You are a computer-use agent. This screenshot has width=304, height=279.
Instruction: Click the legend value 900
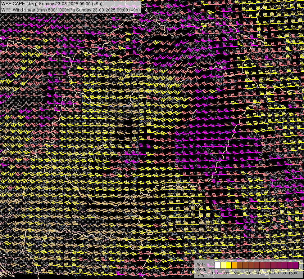259,273
